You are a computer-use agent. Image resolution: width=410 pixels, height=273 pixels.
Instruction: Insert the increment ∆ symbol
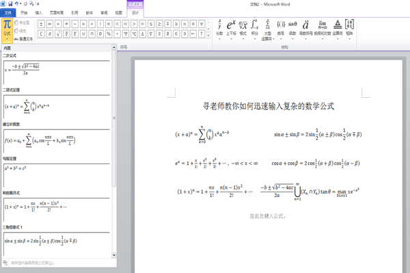(x=143, y=34)
